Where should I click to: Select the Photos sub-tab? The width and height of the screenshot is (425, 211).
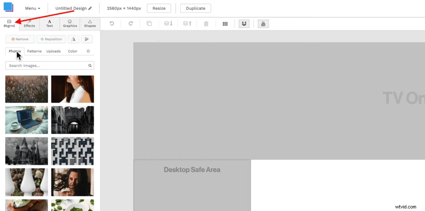point(15,51)
